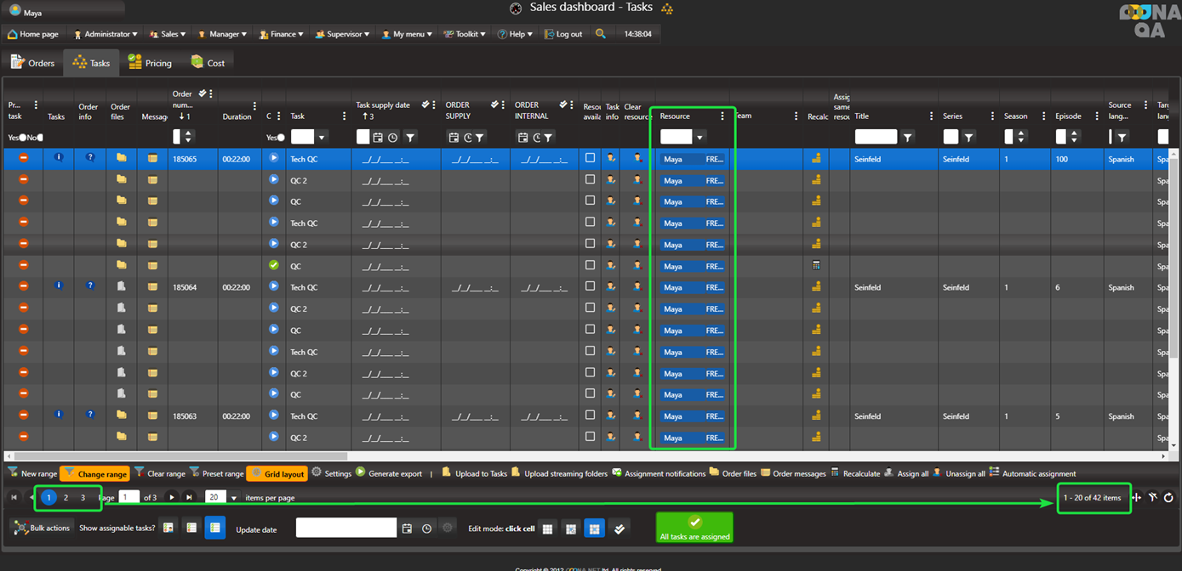Click the Task supply date filter funnel

tap(410, 138)
